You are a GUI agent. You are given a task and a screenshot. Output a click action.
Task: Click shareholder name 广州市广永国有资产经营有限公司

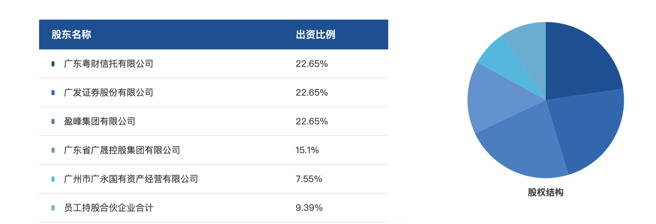click(131, 179)
